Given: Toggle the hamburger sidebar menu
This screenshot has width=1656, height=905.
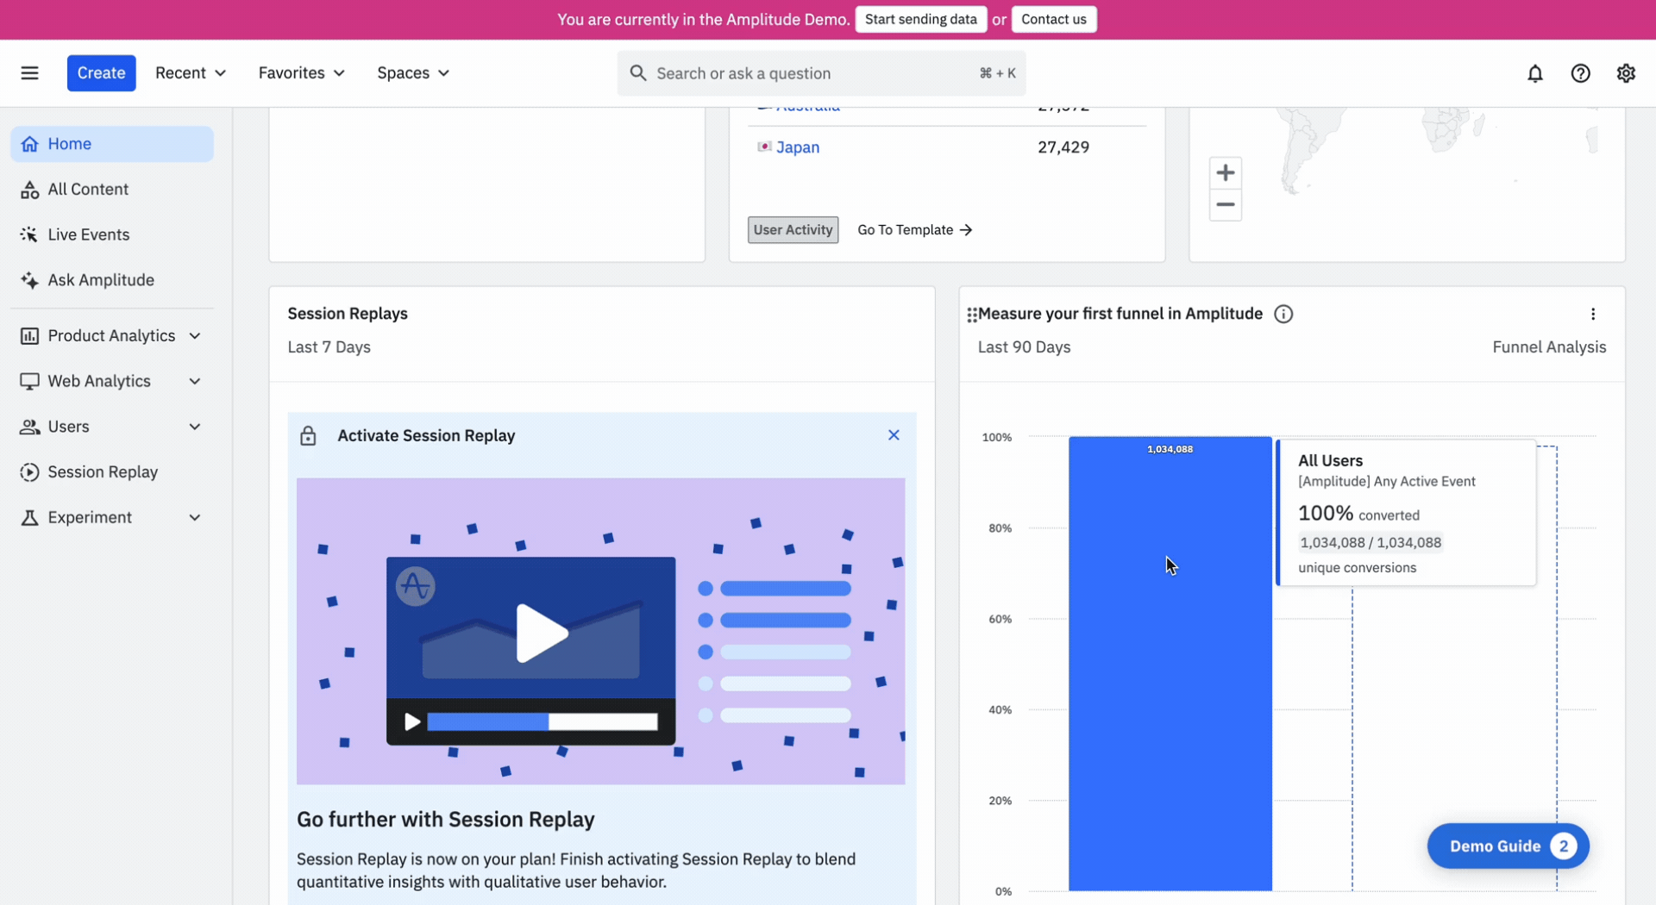Looking at the screenshot, I should [30, 73].
